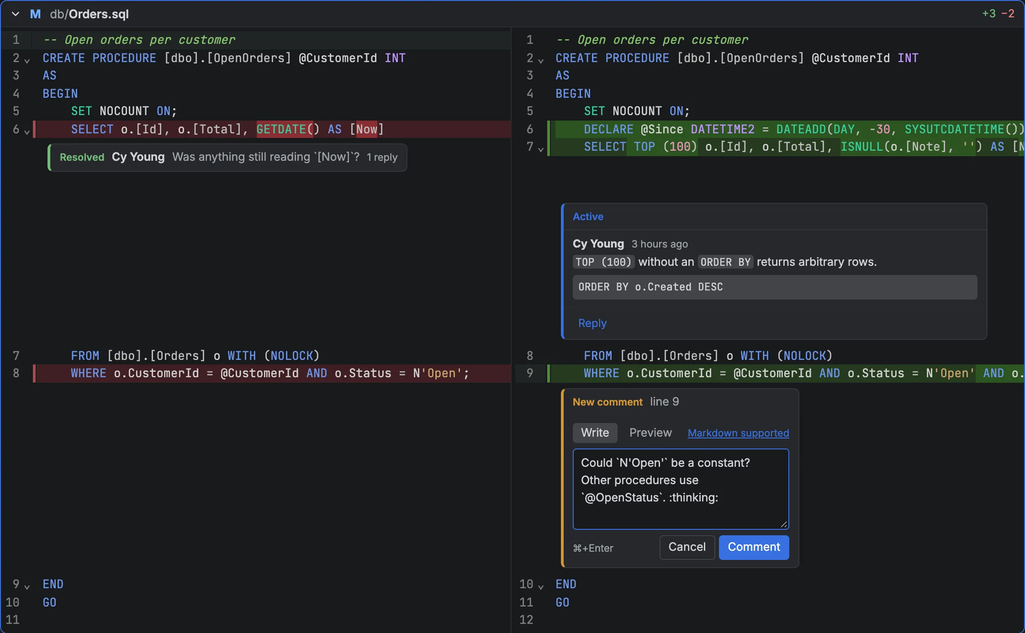Expand the Resolved thread by Cy Young
Screen dimensions: 1025x633
click(227, 157)
